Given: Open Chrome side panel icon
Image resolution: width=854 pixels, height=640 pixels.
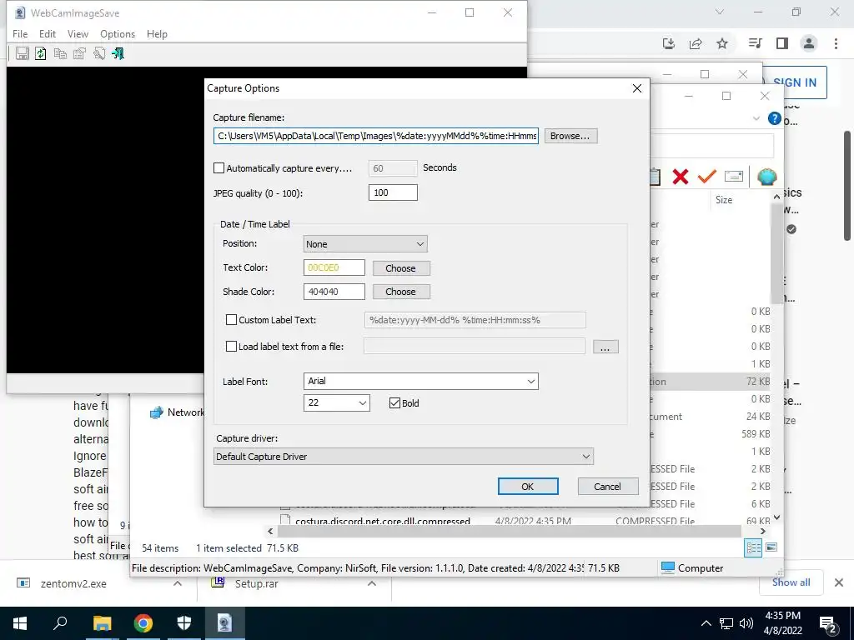Looking at the screenshot, I should pyautogui.click(x=782, y=43).
